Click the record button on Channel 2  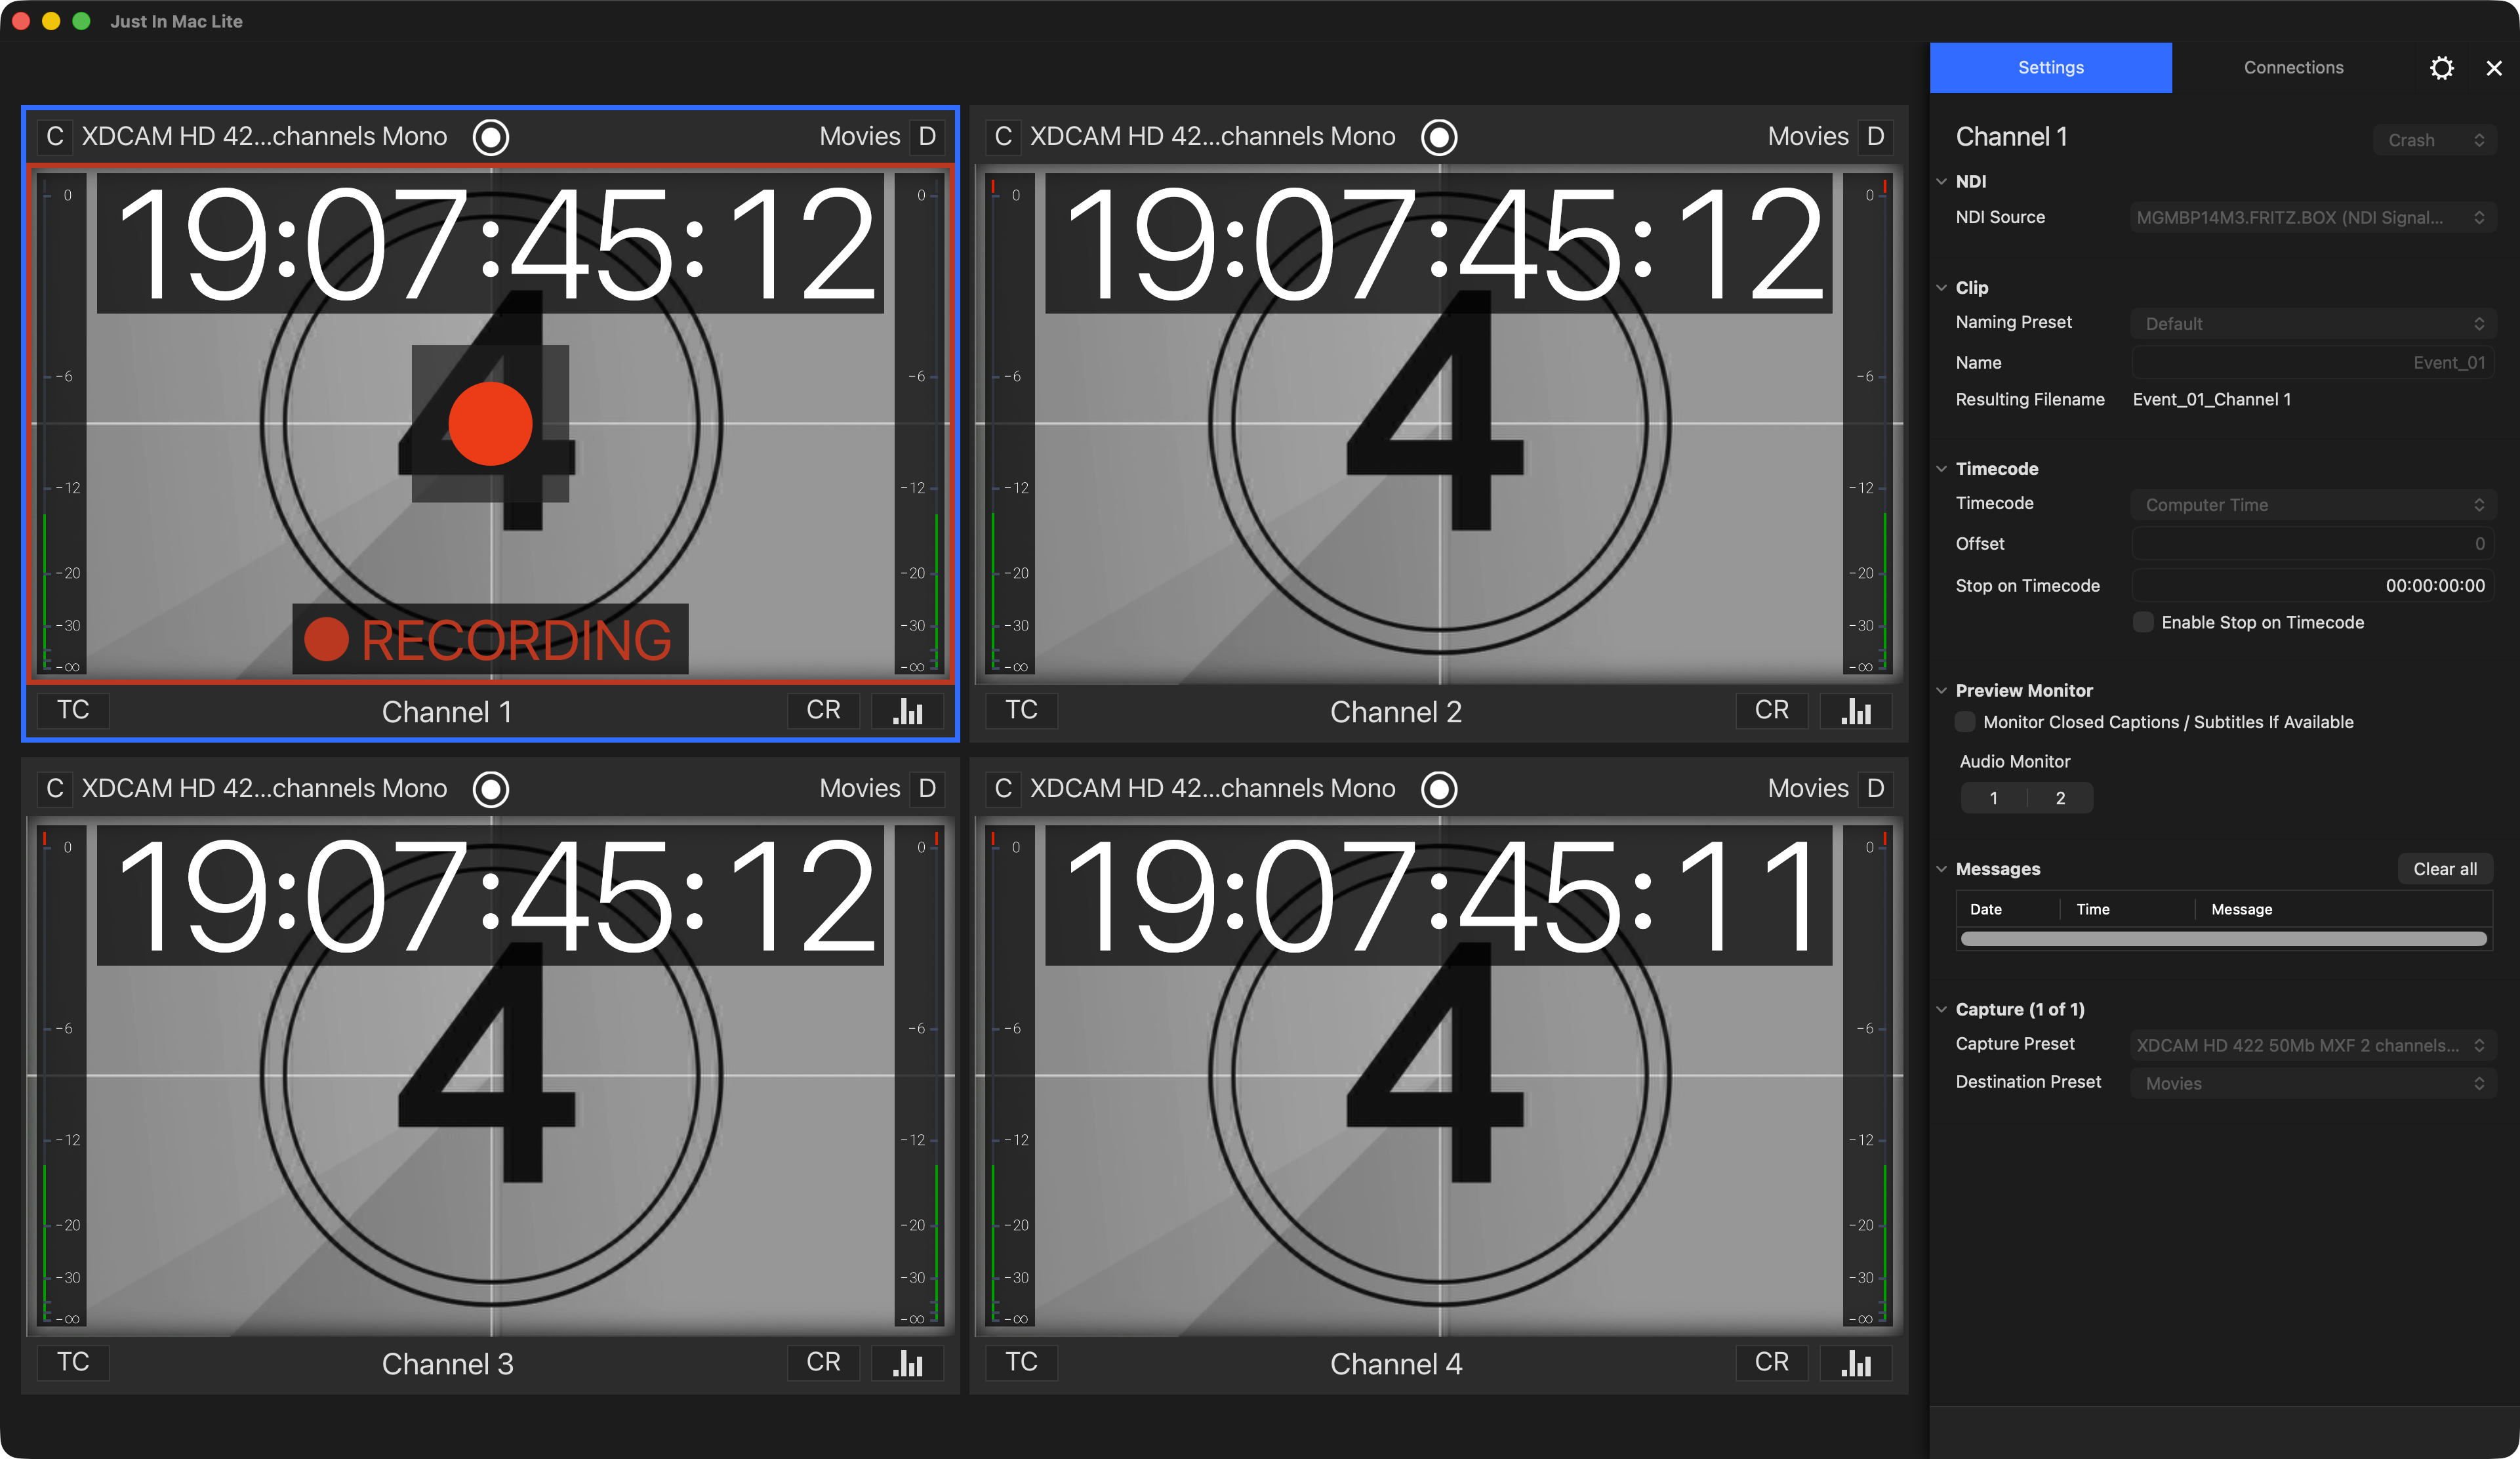[x=1439, y=137]
